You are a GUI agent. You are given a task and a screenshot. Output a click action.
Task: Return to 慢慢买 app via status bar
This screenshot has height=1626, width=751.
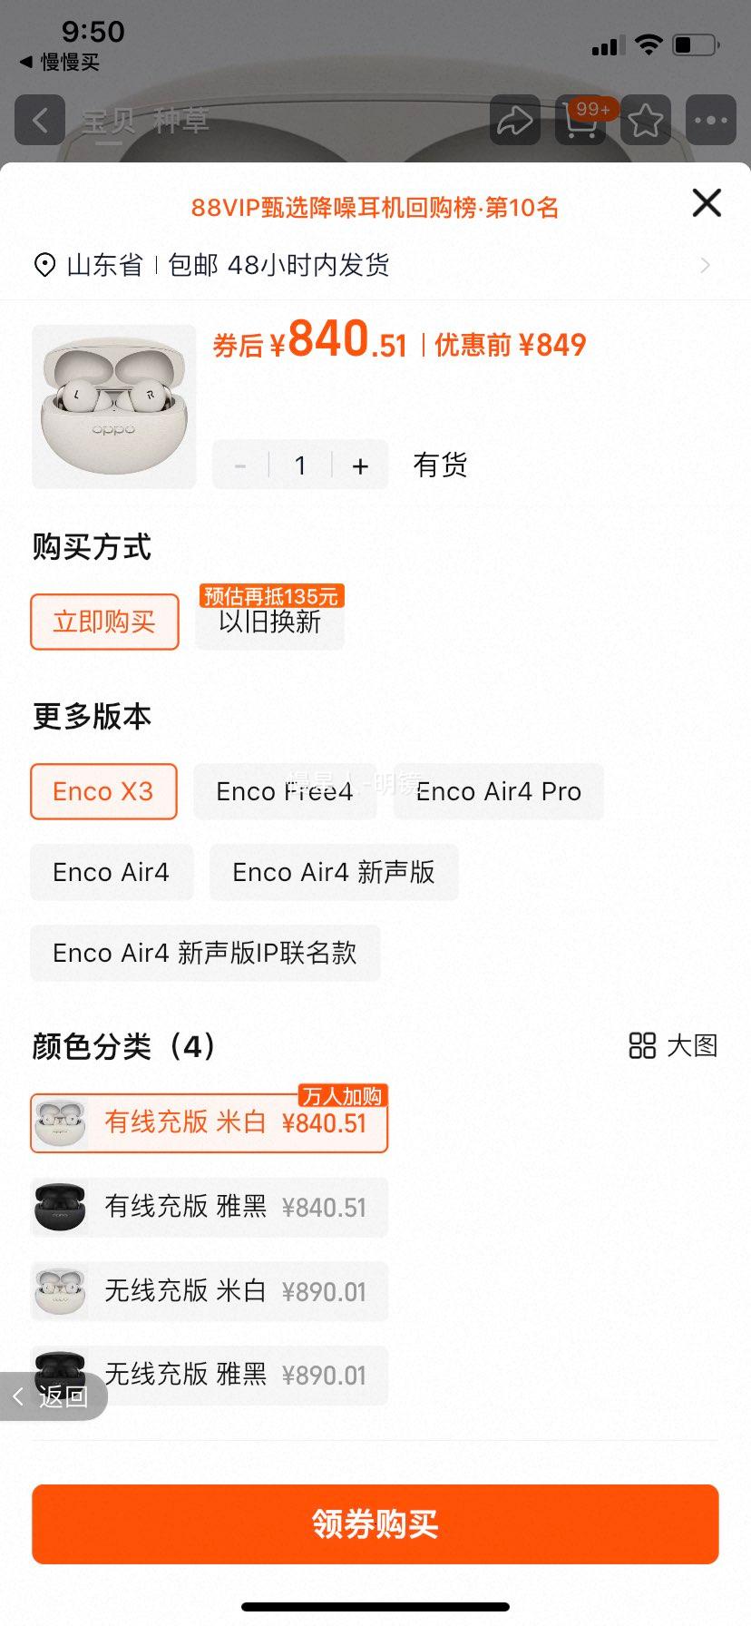tap(60, 62)
